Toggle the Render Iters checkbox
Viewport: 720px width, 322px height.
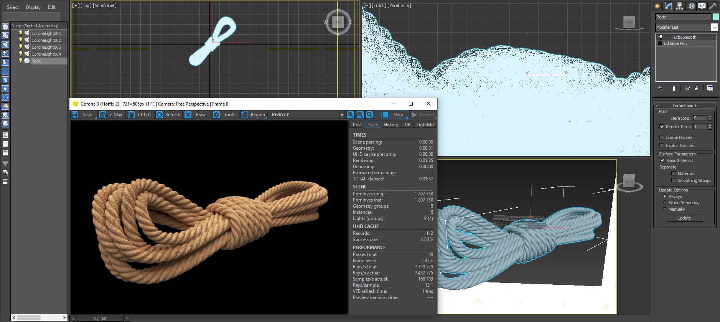[x=662, y=127]
